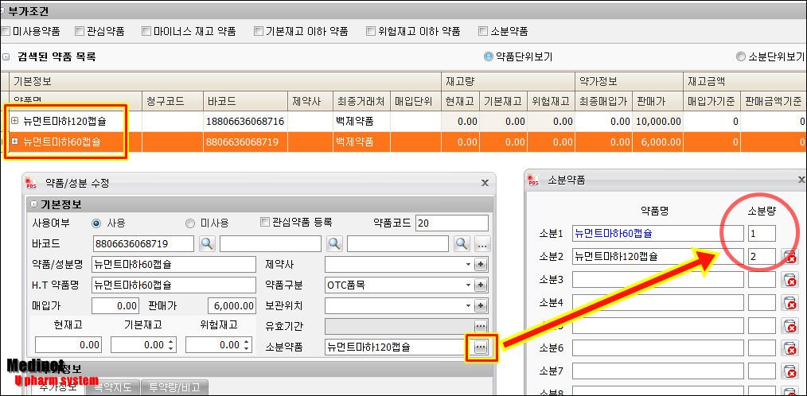Open the 제약사 dropdown list
This screenshot has height=396, width=807.
click(467, 264)
